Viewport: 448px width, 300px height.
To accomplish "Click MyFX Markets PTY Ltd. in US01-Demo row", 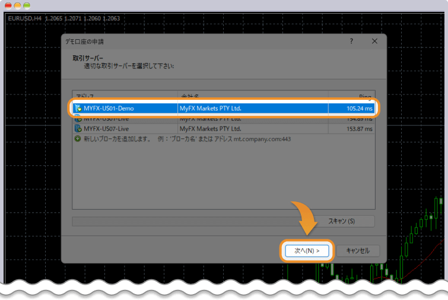I will 210,108.
